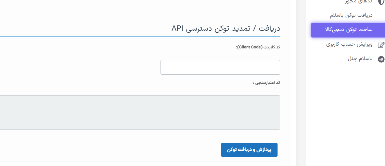Click the Telegram paper-plane icon
This screenshot has height=166, width=385.
pyautogui.click(x=381, y=59)
